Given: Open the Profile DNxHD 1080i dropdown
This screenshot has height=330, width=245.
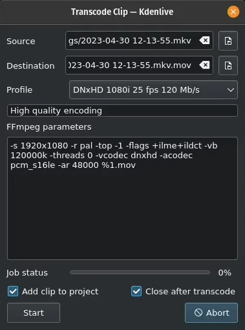Looking at the screenshot, I should click(x=153, y=90).
